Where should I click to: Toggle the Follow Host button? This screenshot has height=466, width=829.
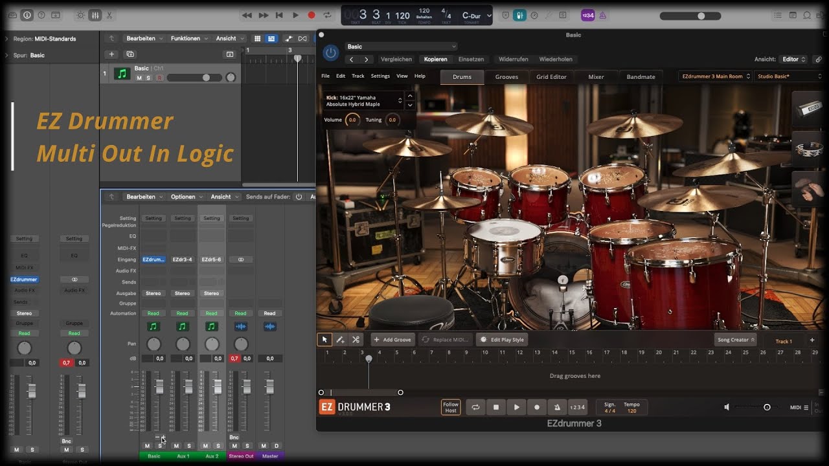[451, 407]
